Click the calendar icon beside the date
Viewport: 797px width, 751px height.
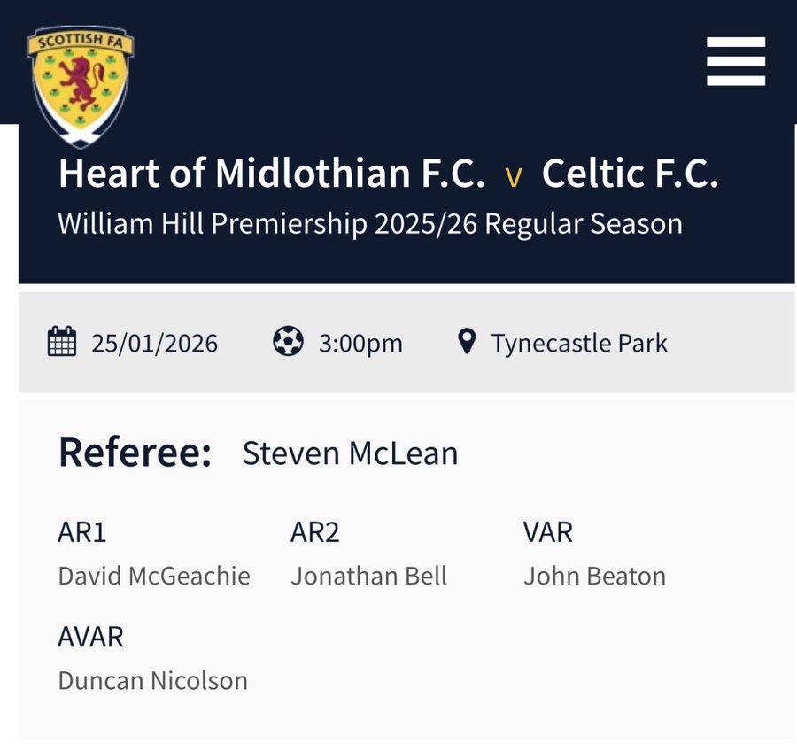(x=62, y=343)
